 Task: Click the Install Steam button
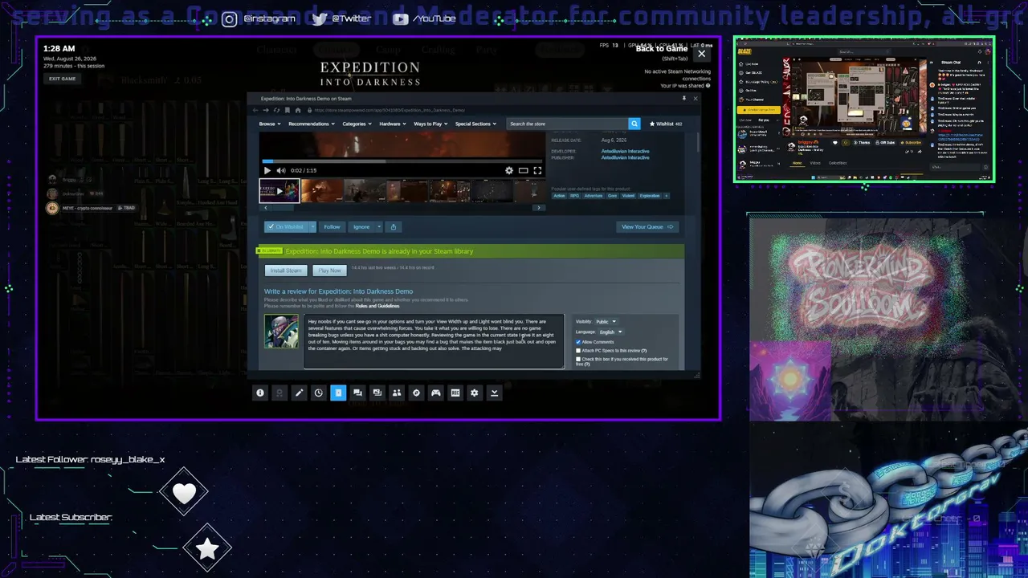click(x=286, y=271)
